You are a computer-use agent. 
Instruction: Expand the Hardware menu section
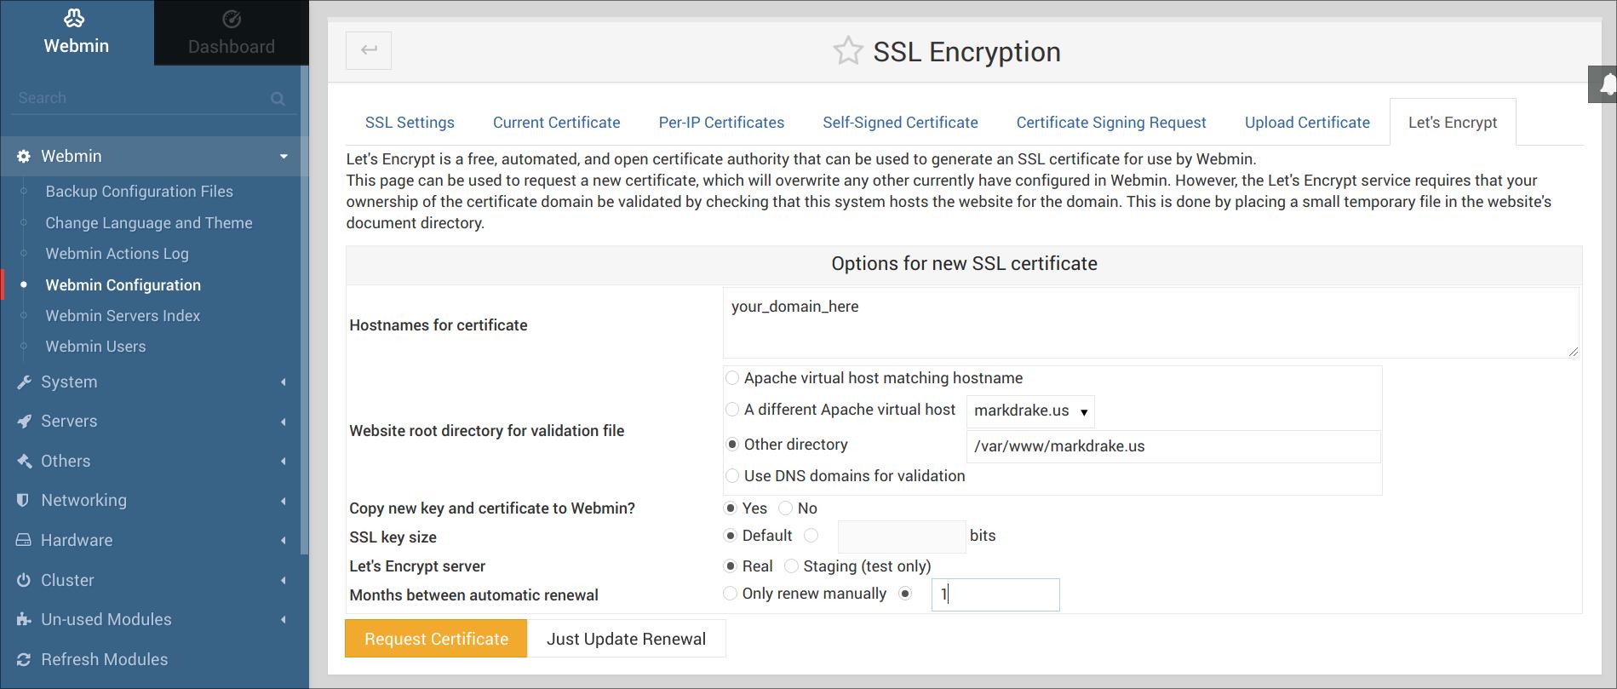point(284,540)
